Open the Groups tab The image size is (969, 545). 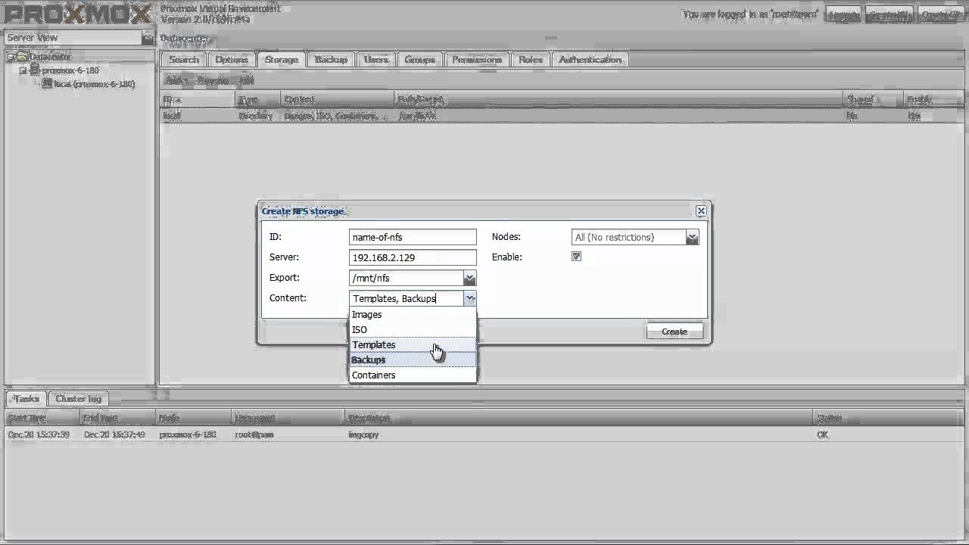[419, 60]
